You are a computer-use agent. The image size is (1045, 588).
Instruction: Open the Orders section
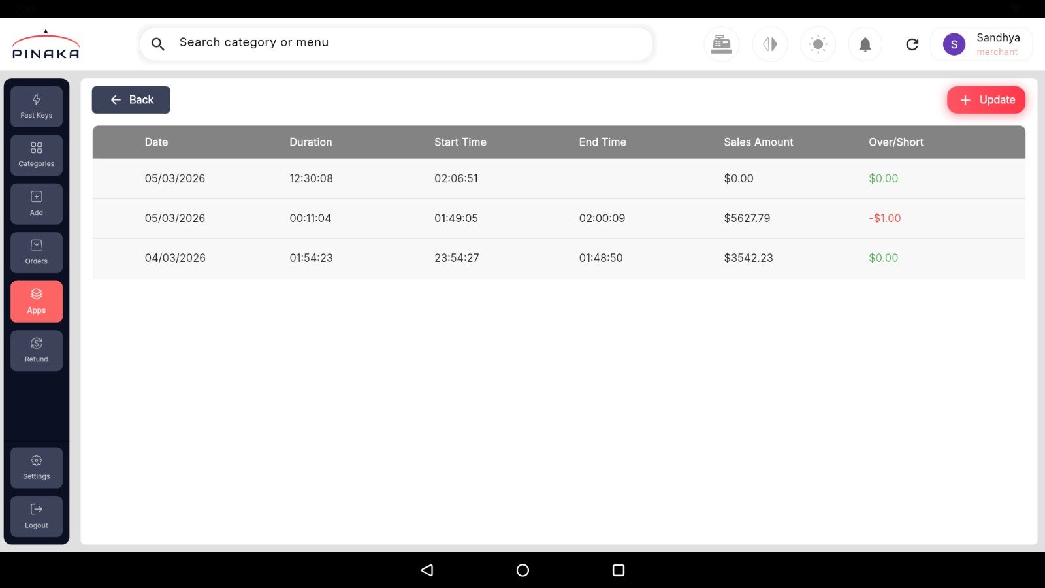[x=37, y=252]
